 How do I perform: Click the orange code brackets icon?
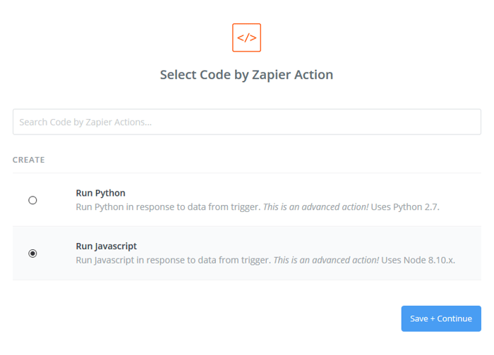click(x=246, y=37)
